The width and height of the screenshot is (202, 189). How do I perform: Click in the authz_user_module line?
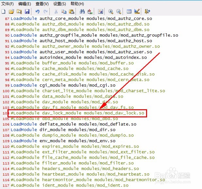81,52
